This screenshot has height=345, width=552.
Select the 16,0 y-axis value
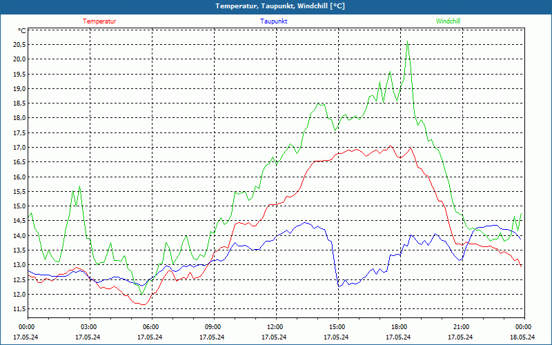[19, 177]
